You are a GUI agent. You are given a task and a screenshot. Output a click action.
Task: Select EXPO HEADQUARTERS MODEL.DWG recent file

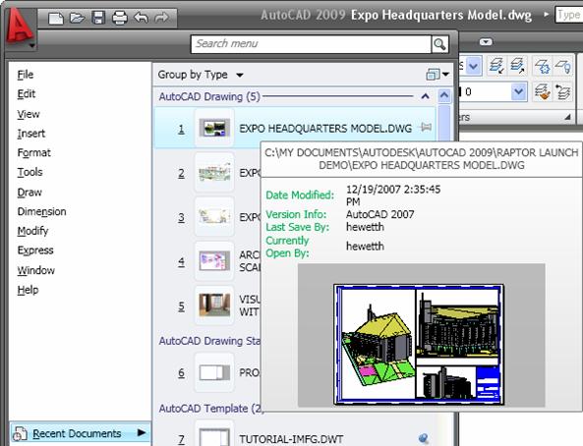click(295, 129)
